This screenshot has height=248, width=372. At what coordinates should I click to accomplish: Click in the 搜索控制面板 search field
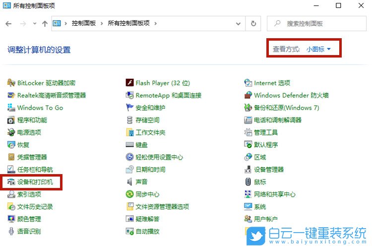tap(316, 23)
